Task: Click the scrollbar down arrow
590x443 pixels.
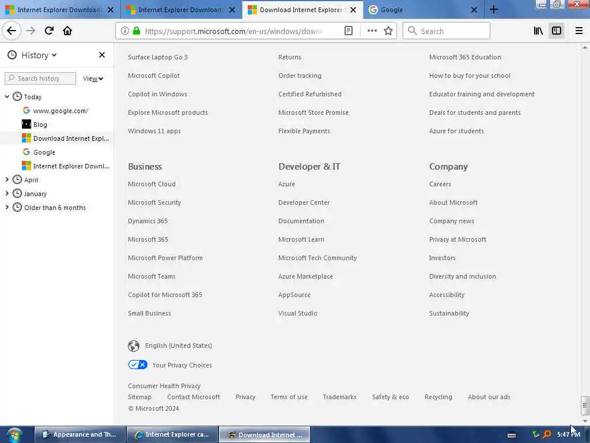Action: point(584,421)
